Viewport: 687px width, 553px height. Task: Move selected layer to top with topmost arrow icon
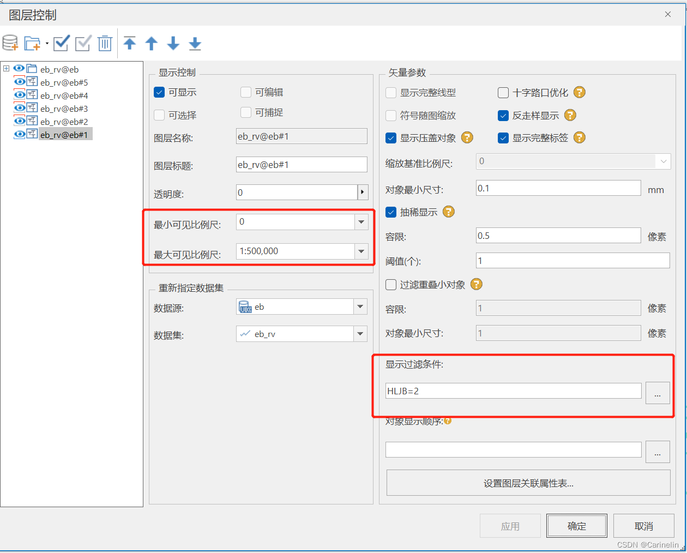coord(130,43)
